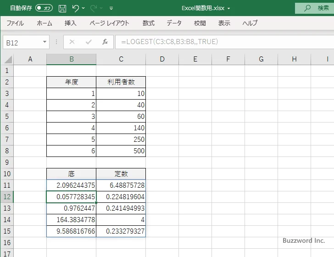Select row 1 header
This screenshot has height=257, width=334.
click(7, 71)
